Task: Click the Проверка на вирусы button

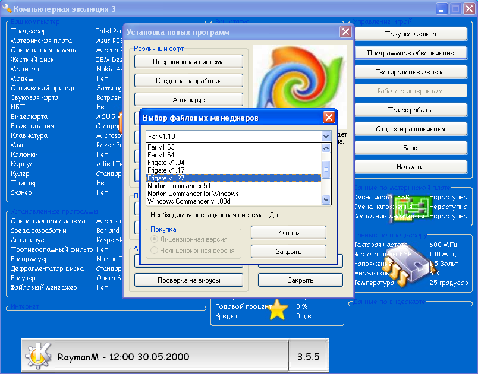Action: 188,280
